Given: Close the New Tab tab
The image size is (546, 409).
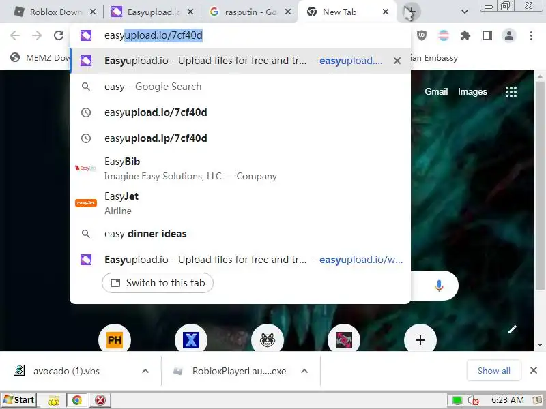Looking at the screenshot, I should point(385,12).
